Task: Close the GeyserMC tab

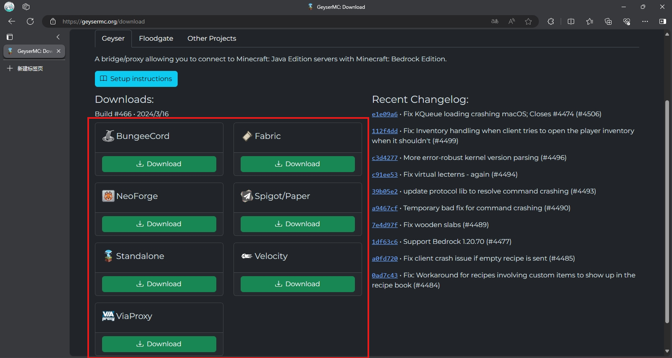Action: (x=58, y=51)
